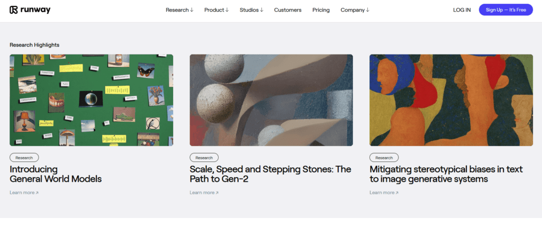This screenshot has width=542, height=236.
Task: Open the Scale, Speed and Stepping Stones headline
Action: [x=270, y=174]
